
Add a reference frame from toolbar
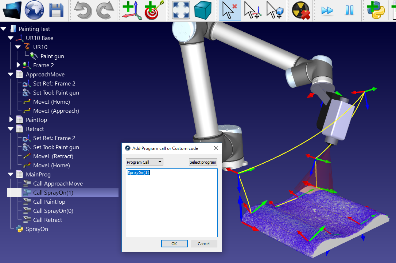131,10
